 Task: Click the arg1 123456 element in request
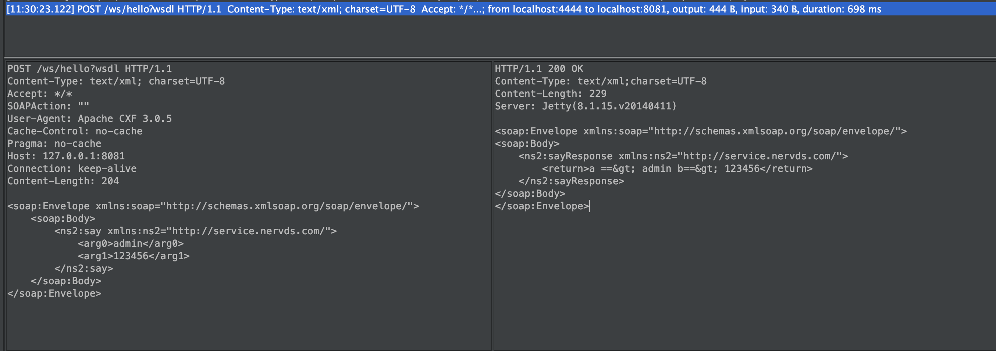[134, 256]
